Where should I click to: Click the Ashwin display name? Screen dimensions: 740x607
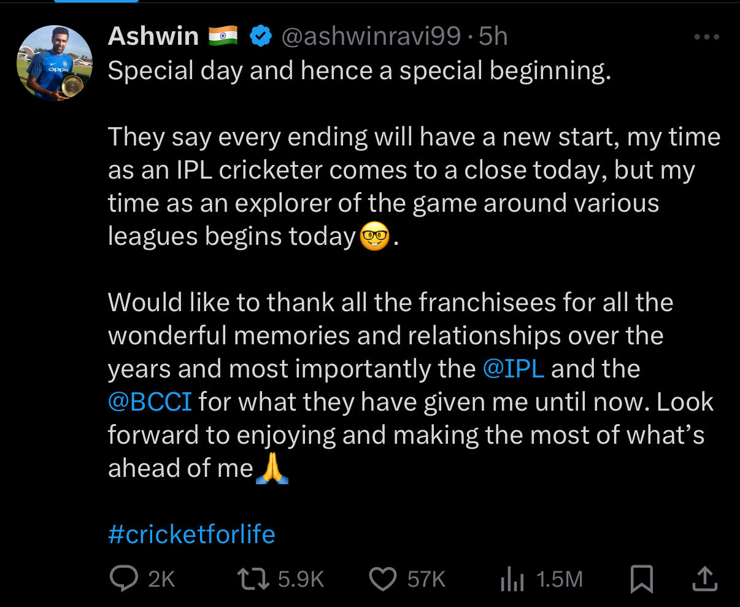(153, 37)
